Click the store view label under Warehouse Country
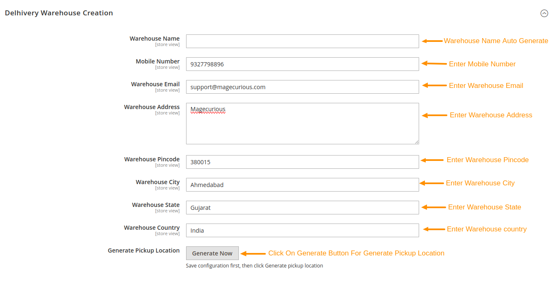The width and height of the screenshot is (552, 282). coord(167,233)
